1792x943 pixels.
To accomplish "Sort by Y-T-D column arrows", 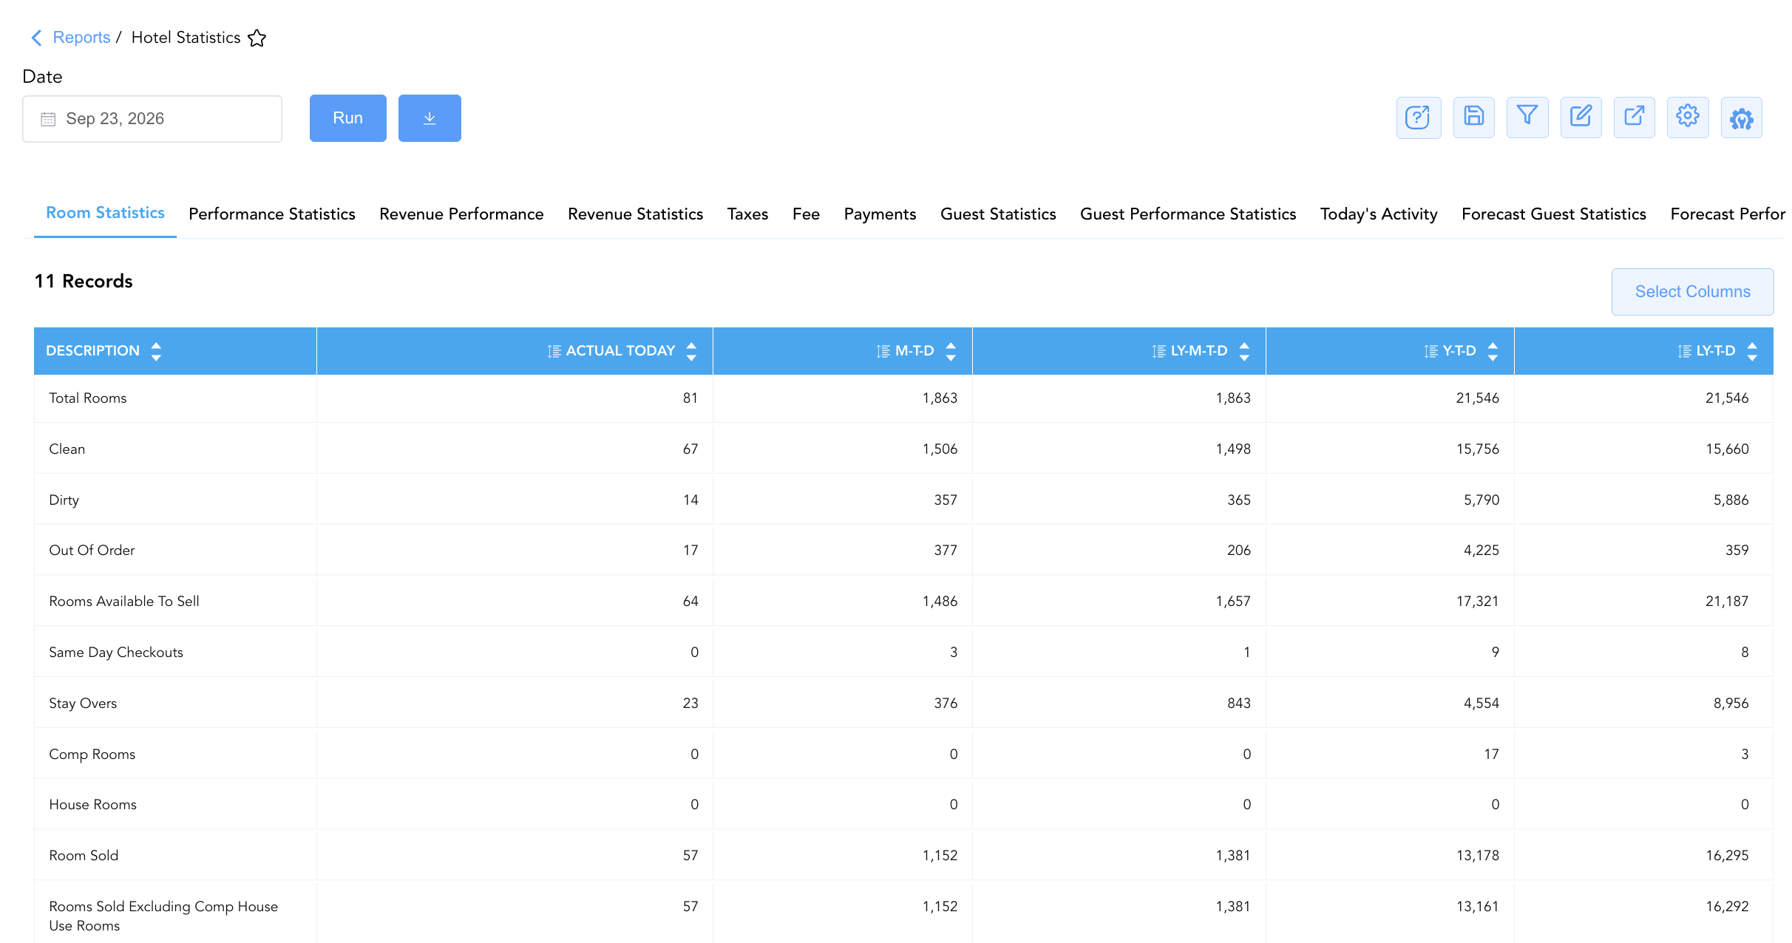I will pyautogui.click(x=1493, y=351).
